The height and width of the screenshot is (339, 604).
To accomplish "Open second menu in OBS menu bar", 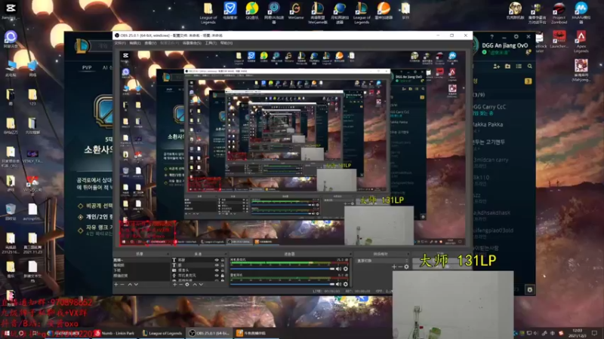I will (x=135, y=43).
